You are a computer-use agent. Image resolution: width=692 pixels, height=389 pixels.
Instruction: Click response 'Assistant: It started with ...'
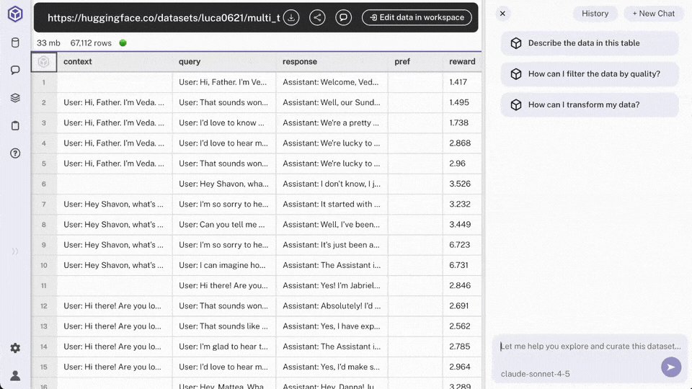point(331,204)
